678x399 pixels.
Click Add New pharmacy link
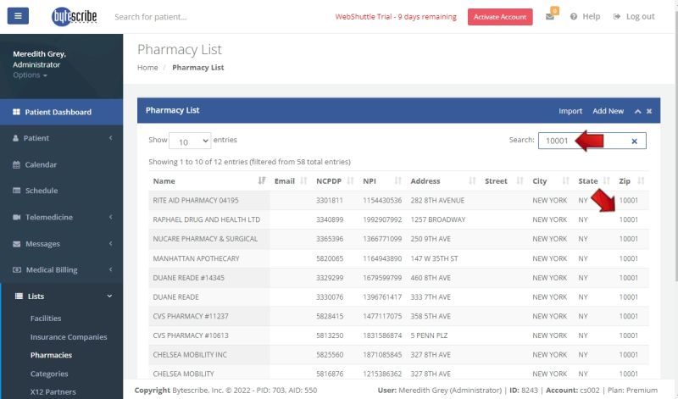click(608, 111)
